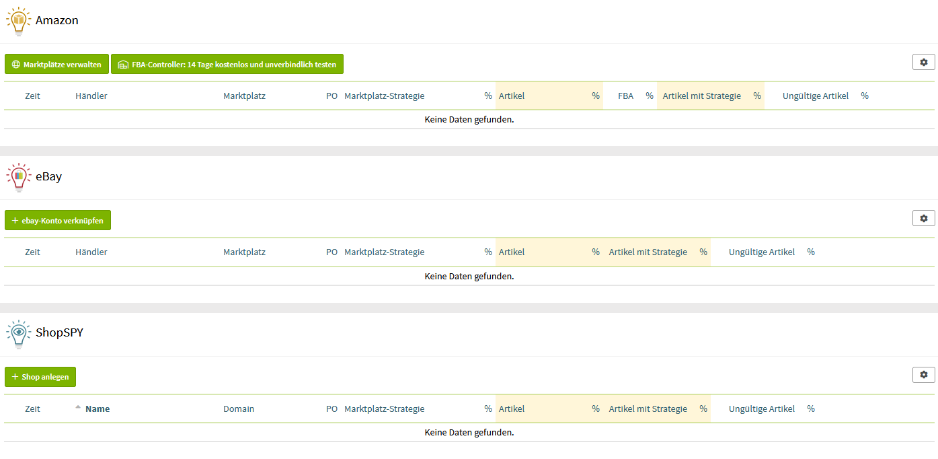Click eBay section heading text

click(49, 177)
